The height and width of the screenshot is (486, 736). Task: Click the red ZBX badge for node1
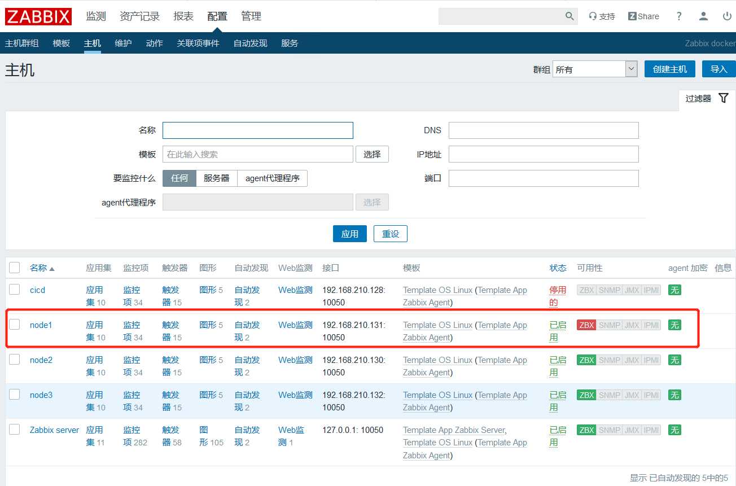click(x=586, y=325)
